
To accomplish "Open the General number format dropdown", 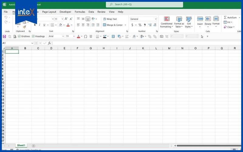I will [156, 19].
